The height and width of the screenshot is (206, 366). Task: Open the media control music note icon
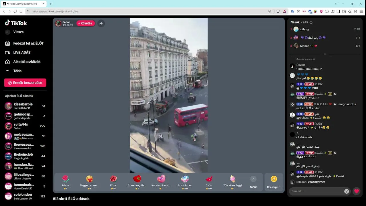tap(333, 11)
